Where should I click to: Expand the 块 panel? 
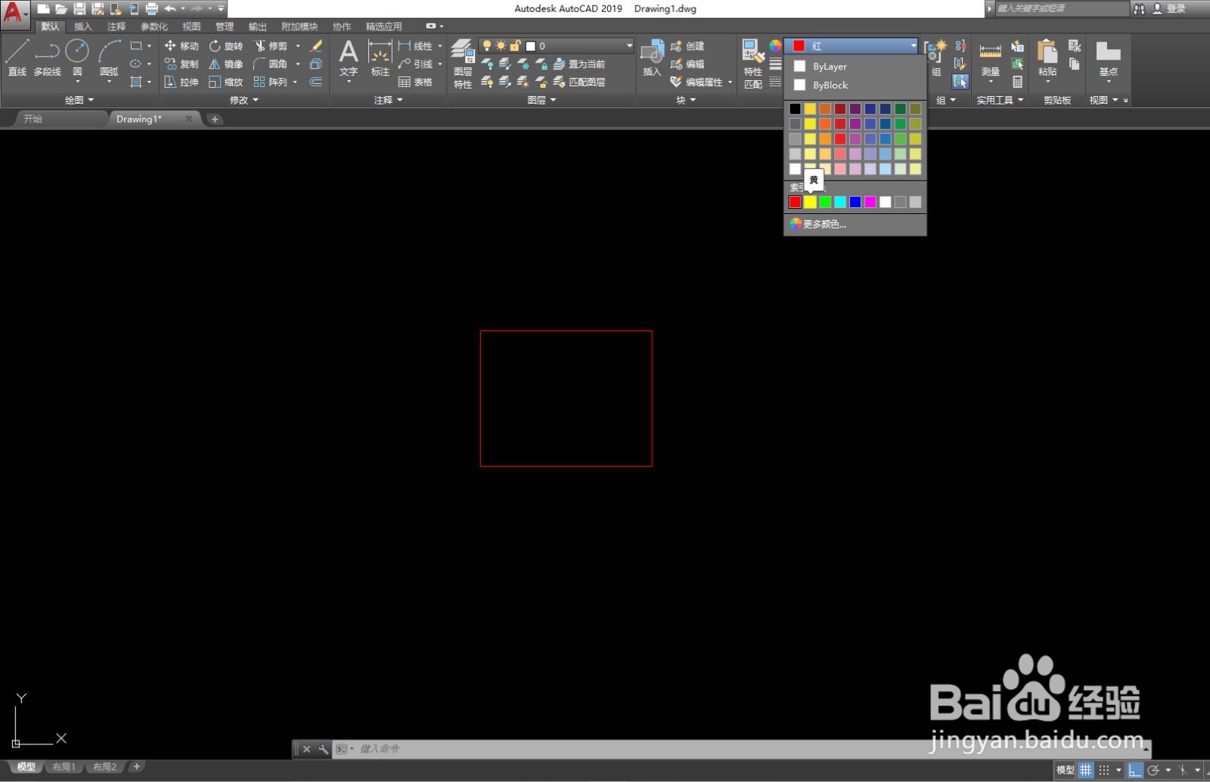(x=686, y=100)
